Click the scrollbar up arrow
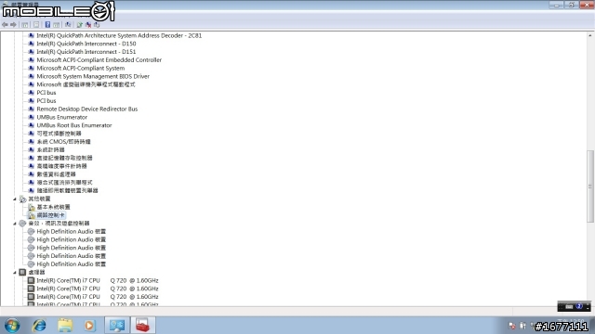Screen dimensions: 595x334 click(x=590, y=35)
